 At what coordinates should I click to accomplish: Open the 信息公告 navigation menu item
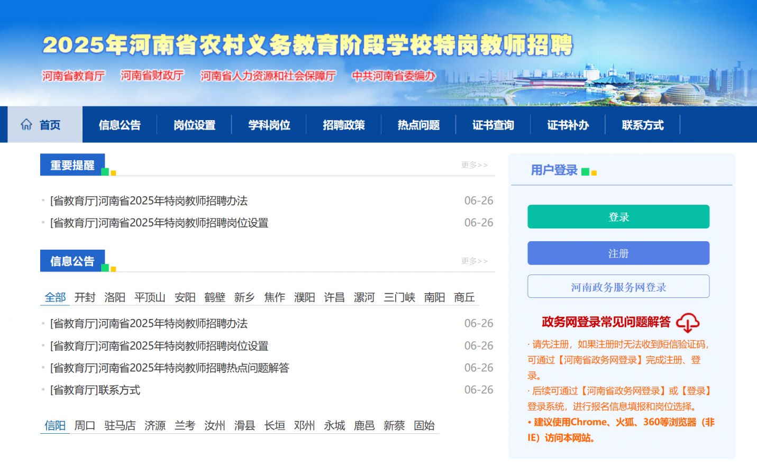(x=120, y=125)
